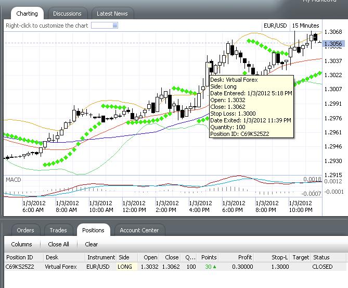Select position ID cell C69KS25Z2
The width and height of the screenshot is (348, 288).
click(20, 267)
